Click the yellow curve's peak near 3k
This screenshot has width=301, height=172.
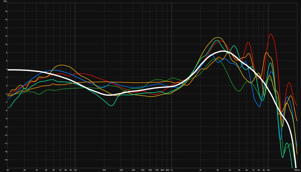[217, 37]
